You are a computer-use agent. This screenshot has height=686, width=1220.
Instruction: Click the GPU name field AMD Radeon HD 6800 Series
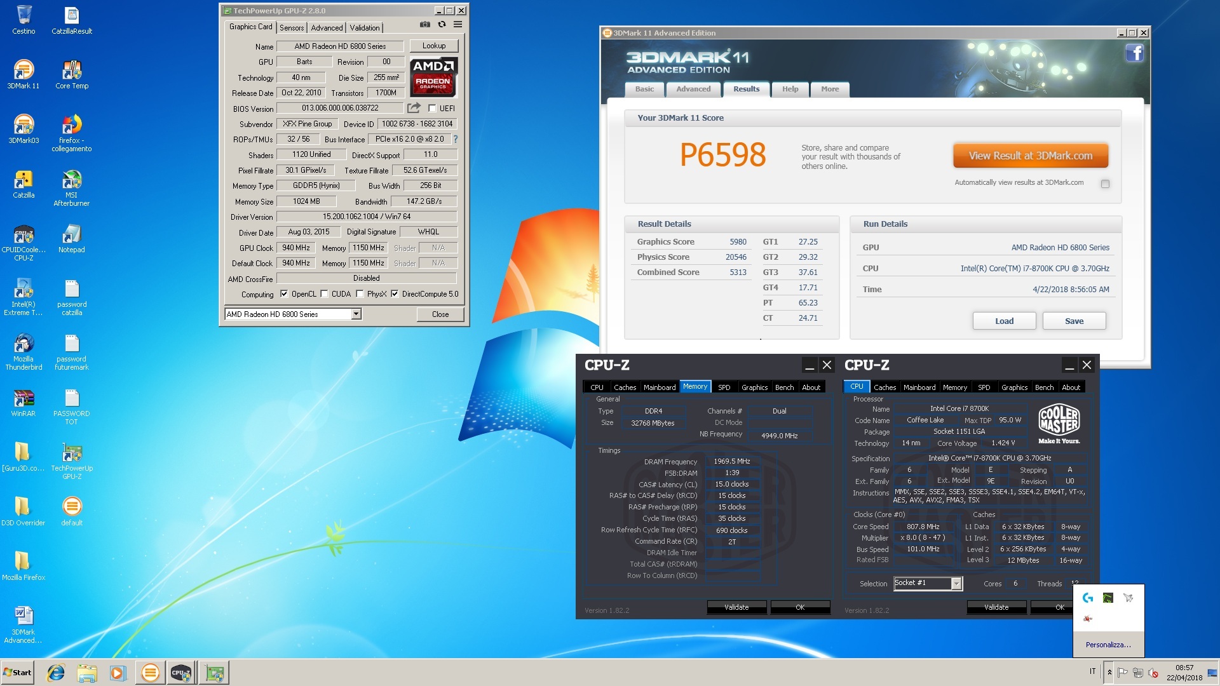(340, 46)
